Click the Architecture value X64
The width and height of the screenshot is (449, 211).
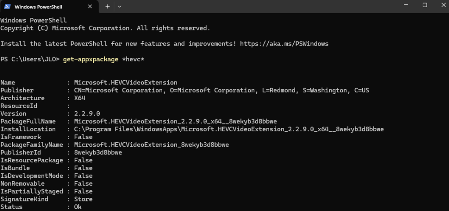click(x=80, y=98)
